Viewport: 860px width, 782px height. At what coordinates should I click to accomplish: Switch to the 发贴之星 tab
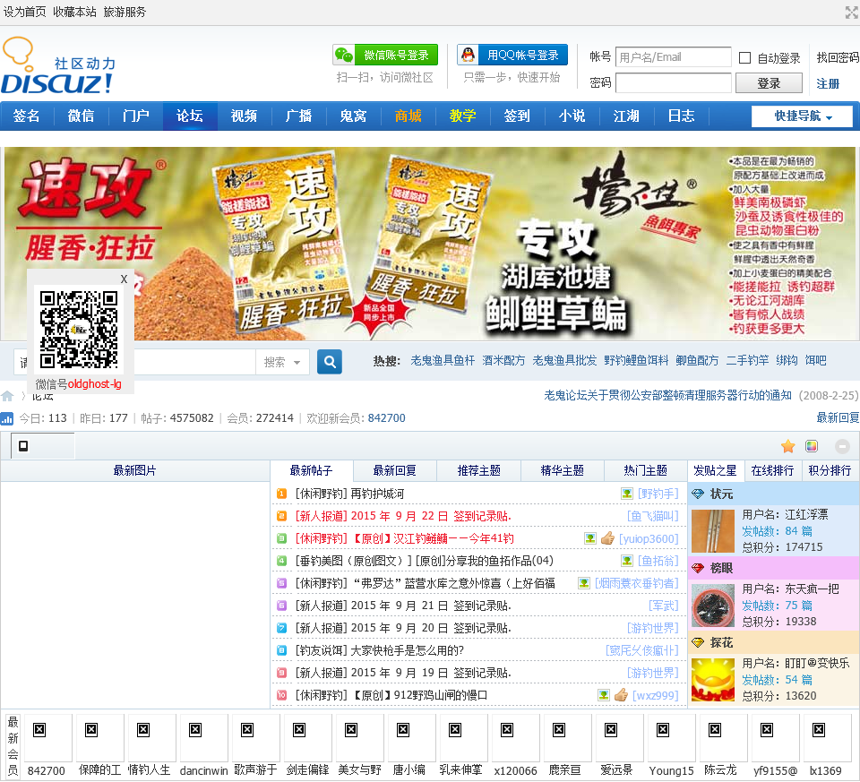click(715, 470)
